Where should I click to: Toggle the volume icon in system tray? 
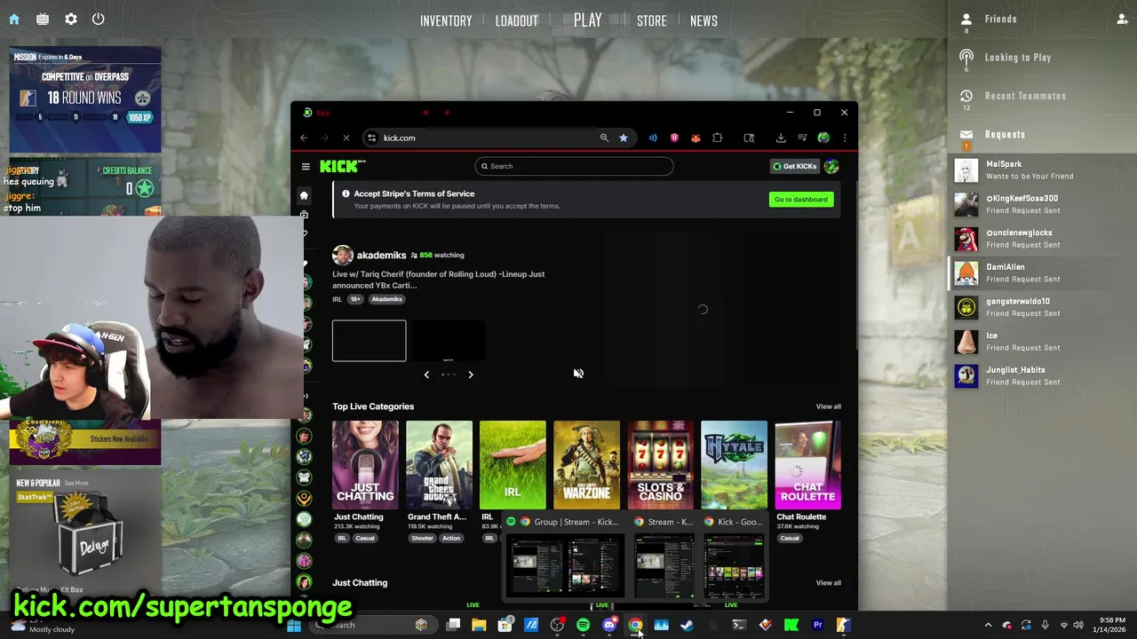pos(1079,625)
